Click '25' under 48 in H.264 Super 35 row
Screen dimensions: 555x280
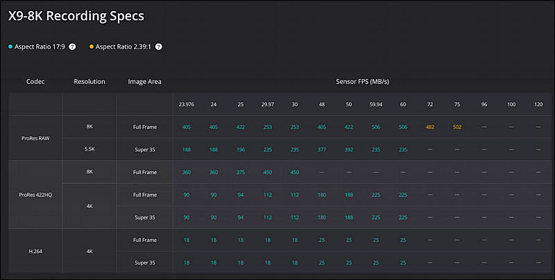click(x=322, y=263)
